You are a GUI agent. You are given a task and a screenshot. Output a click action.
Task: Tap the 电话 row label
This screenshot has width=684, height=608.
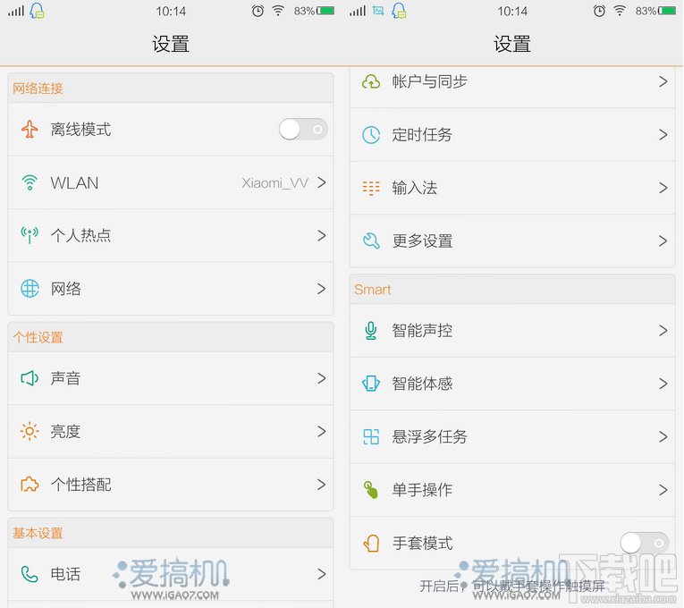[65, 574]
